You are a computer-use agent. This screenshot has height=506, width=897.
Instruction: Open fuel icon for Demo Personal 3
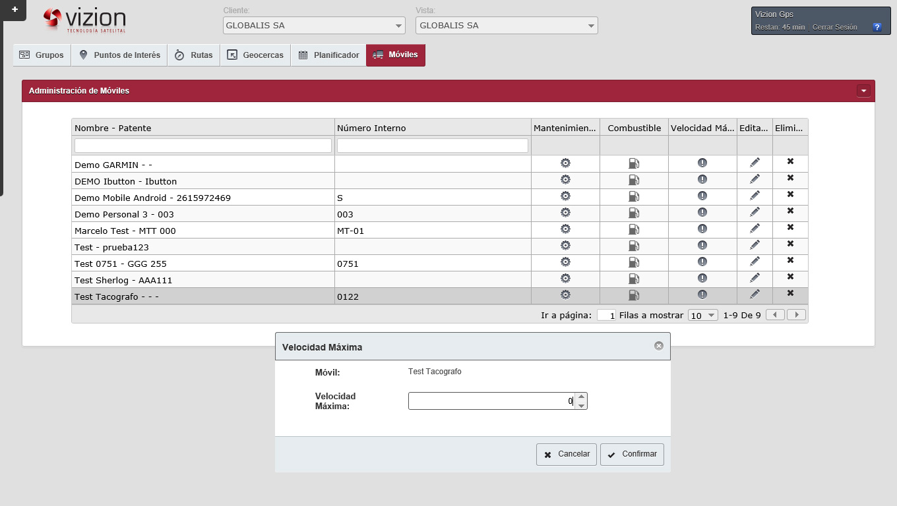634,212
